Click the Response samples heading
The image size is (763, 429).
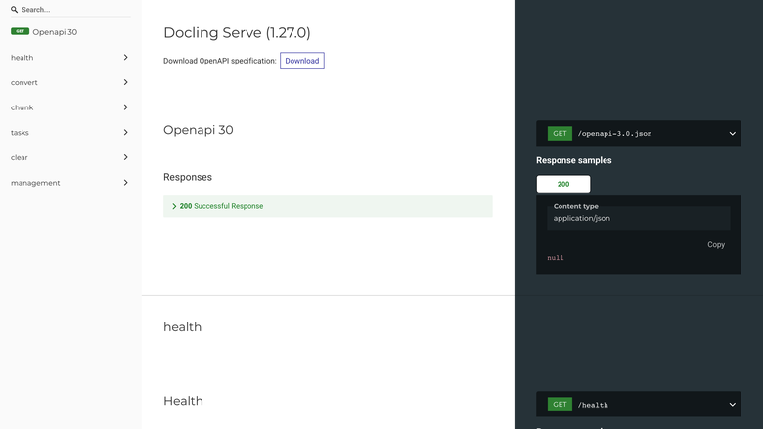[x=573, y=160]
